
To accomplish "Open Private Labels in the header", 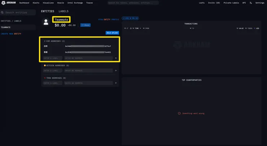I will pos(231,3).
